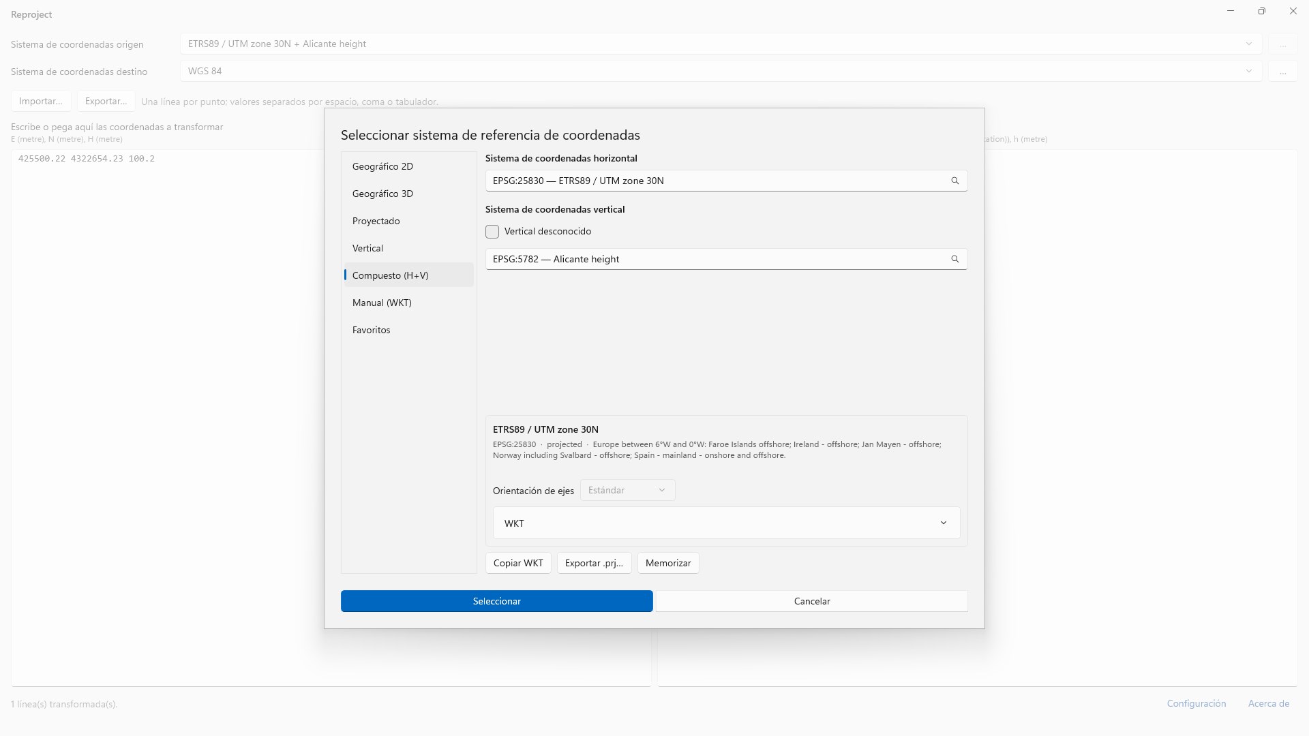1309x736 pixels.
Task: Click the vertical EPSG:5782 Alicante height field
Action: [726, 259]
